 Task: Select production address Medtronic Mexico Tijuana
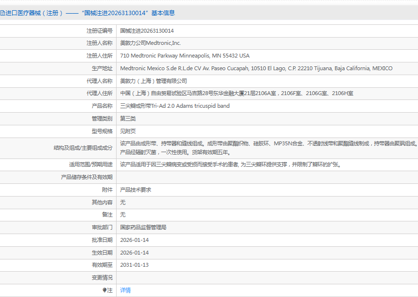tap(256, 68)
